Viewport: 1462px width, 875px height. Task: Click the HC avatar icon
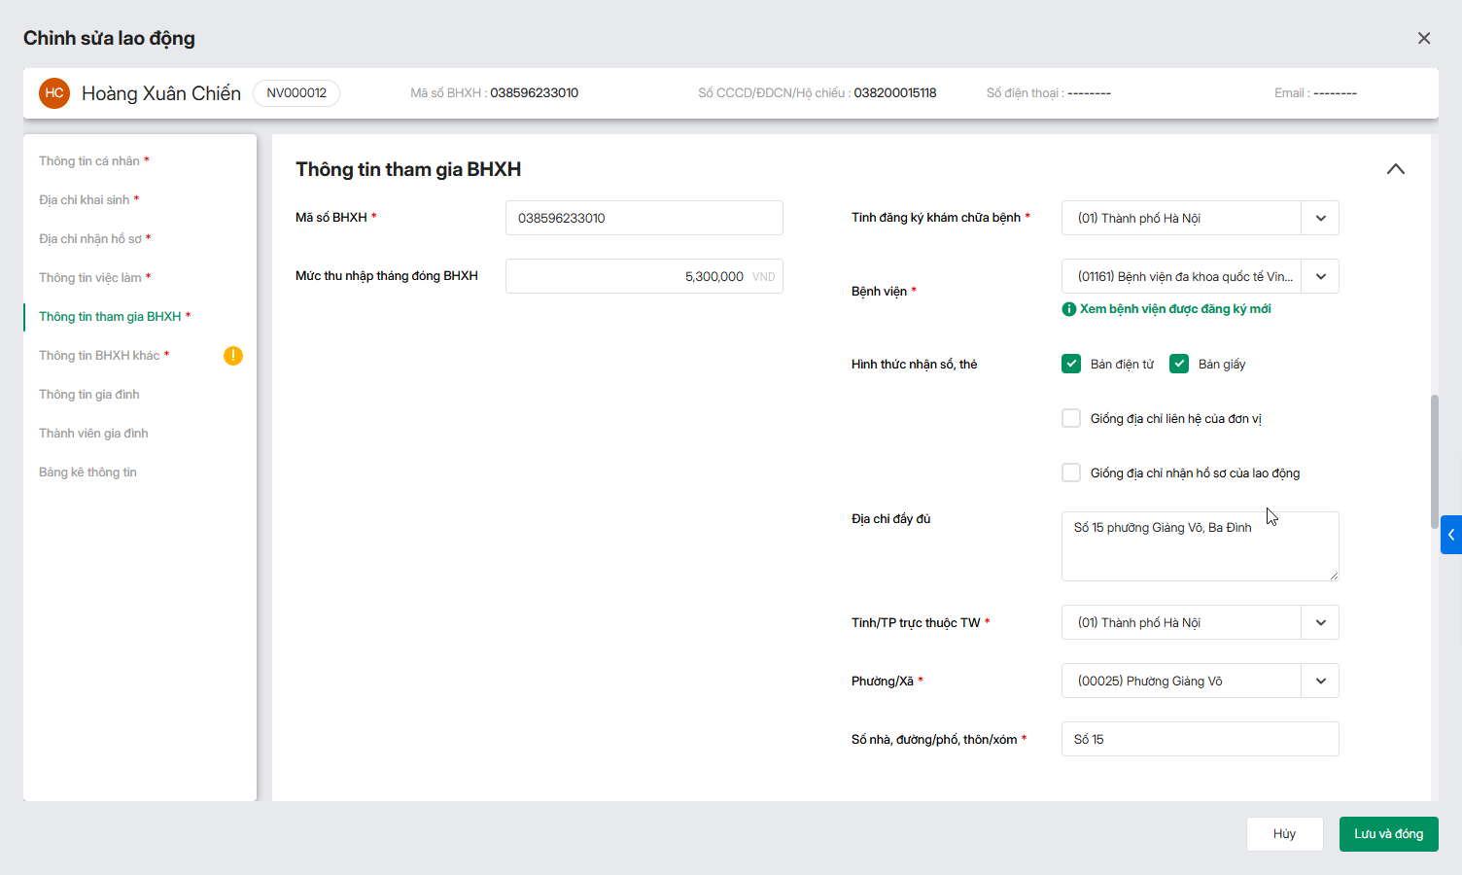(54, 93)
